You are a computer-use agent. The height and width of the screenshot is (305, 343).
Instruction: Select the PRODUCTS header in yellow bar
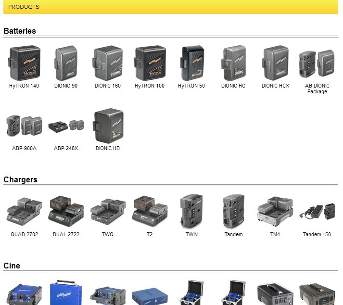pyautogui.click(x=24, y=7)
